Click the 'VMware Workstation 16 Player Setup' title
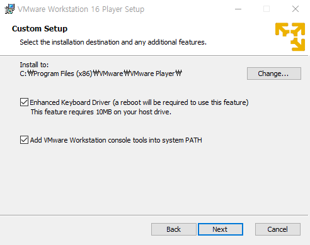 [x=81, y=9]
